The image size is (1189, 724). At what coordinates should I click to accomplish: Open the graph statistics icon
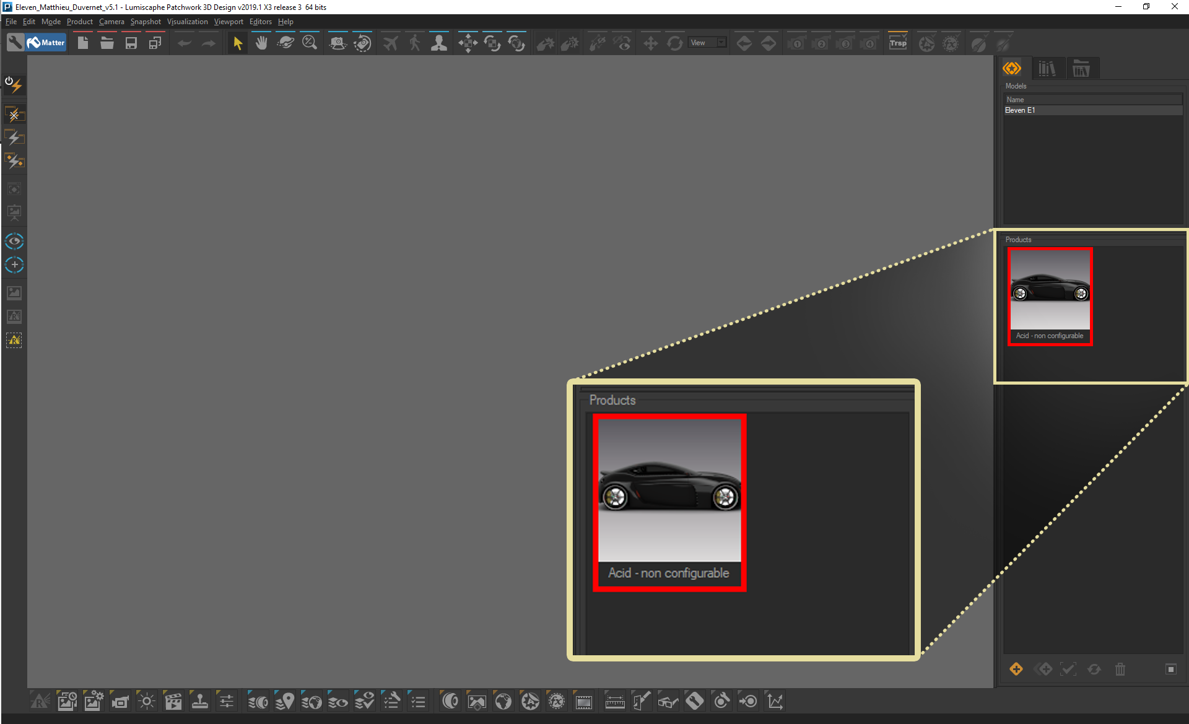pyautogui.click(x=775, y=701)
